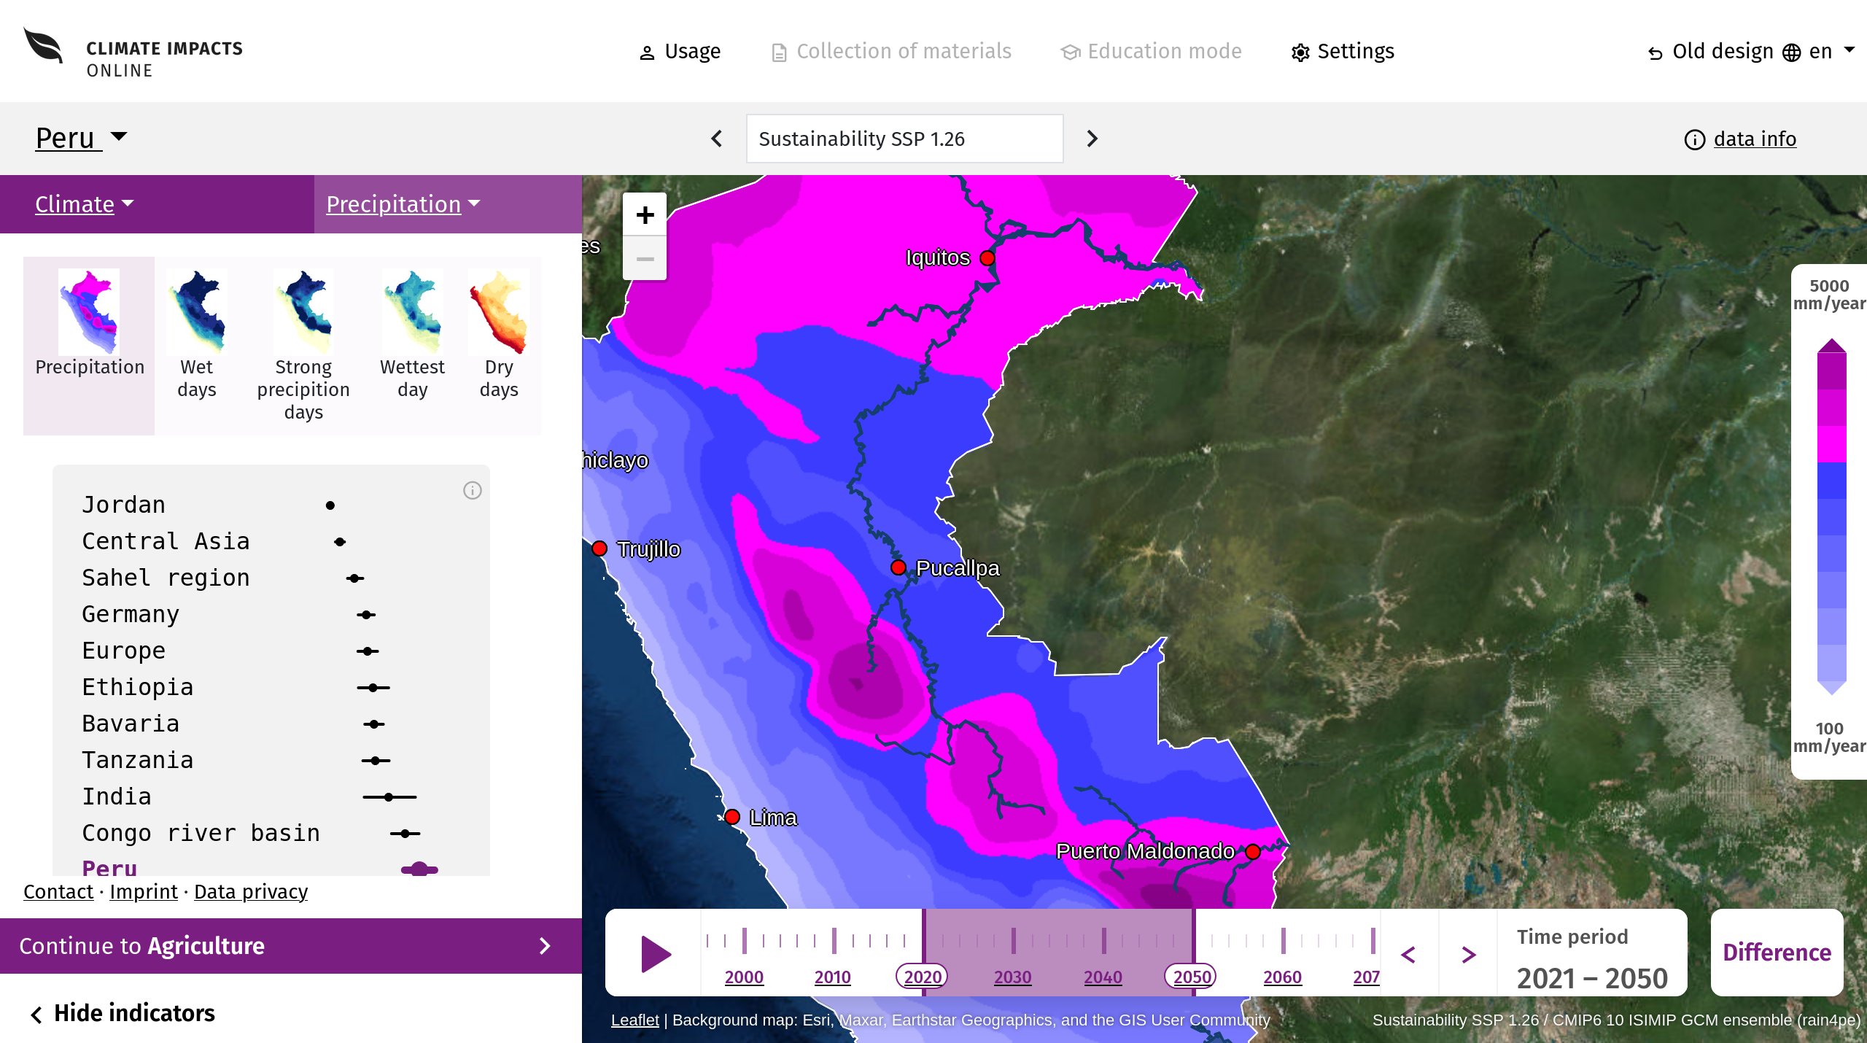The image size is (1867, 1043).
Task: Open the language selector en dropdown
Action: click(x=1818, y=51)
